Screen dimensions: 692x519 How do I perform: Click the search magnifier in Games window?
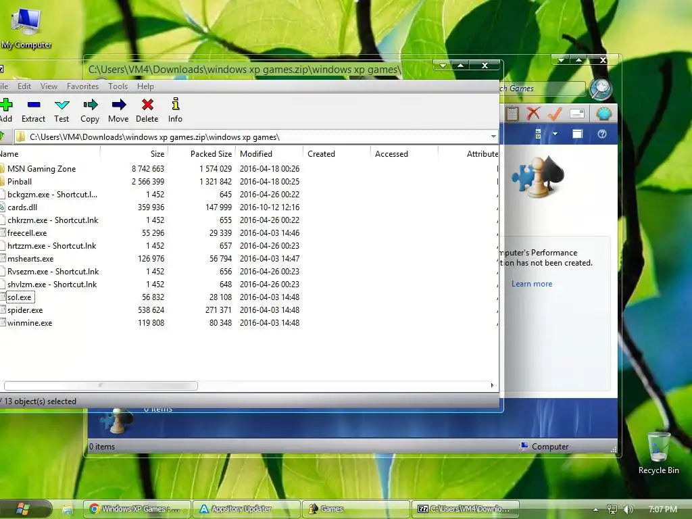point(601,89)
